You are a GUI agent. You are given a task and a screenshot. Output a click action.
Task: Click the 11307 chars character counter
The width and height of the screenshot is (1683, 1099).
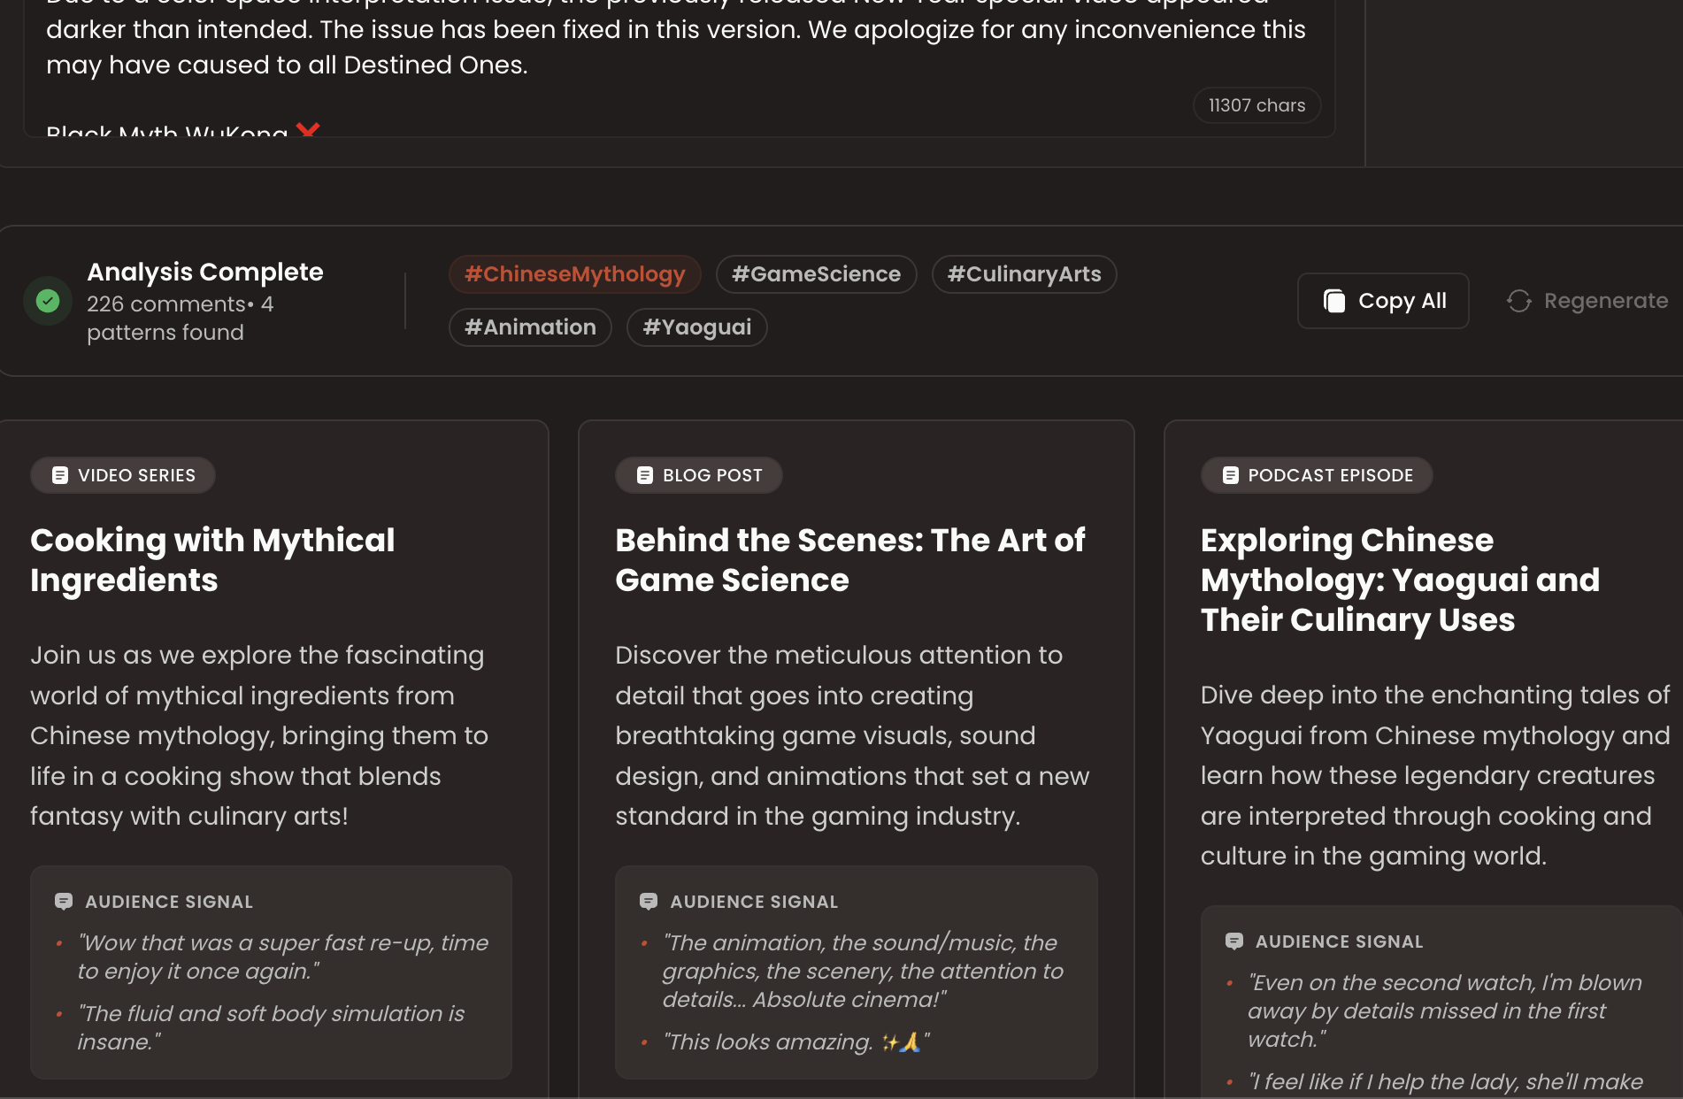pyautogui.click(x=1256, y=104)
